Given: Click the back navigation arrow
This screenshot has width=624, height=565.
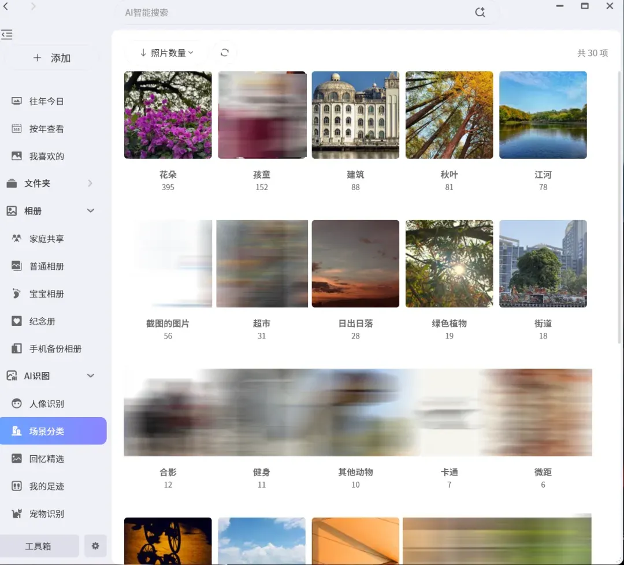Looking at the screenshot, I should tap(6, 6).
